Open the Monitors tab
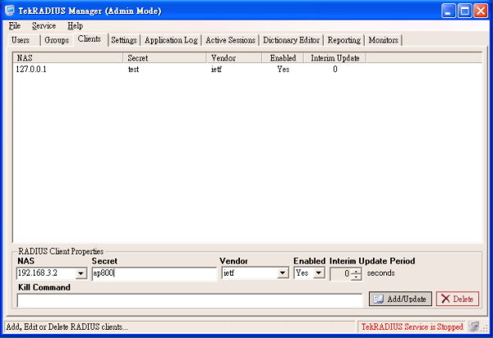This screenshot has width=493, height=338. (383, 40)
